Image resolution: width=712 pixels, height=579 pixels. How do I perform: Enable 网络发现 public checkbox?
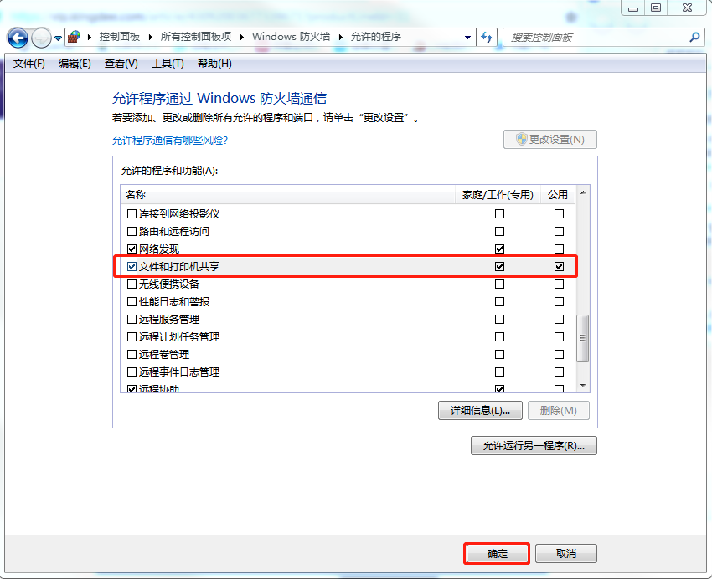point(559,249)
